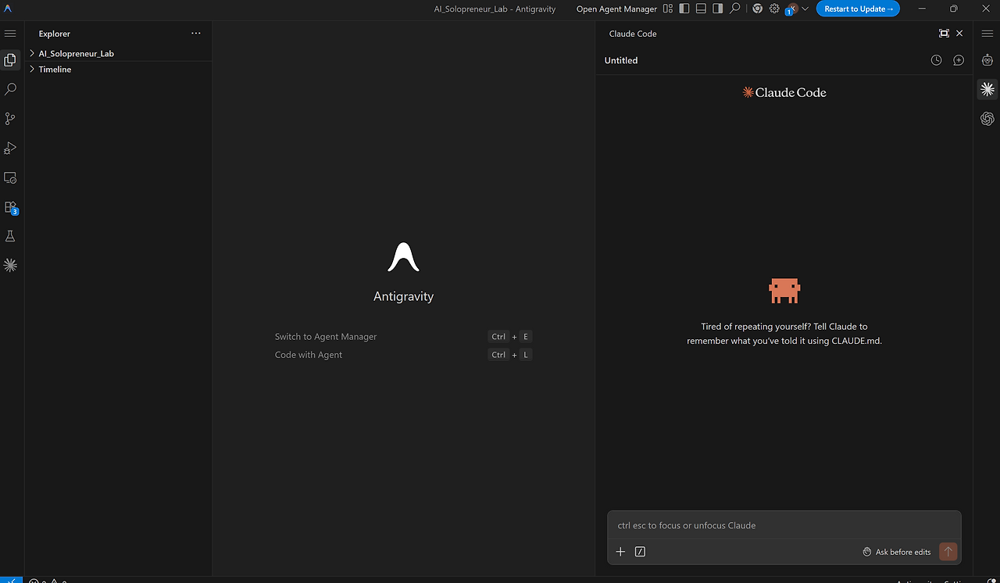Choose Code with Agent
Screen dimensions: 1000x583
[x=309, y=355]
